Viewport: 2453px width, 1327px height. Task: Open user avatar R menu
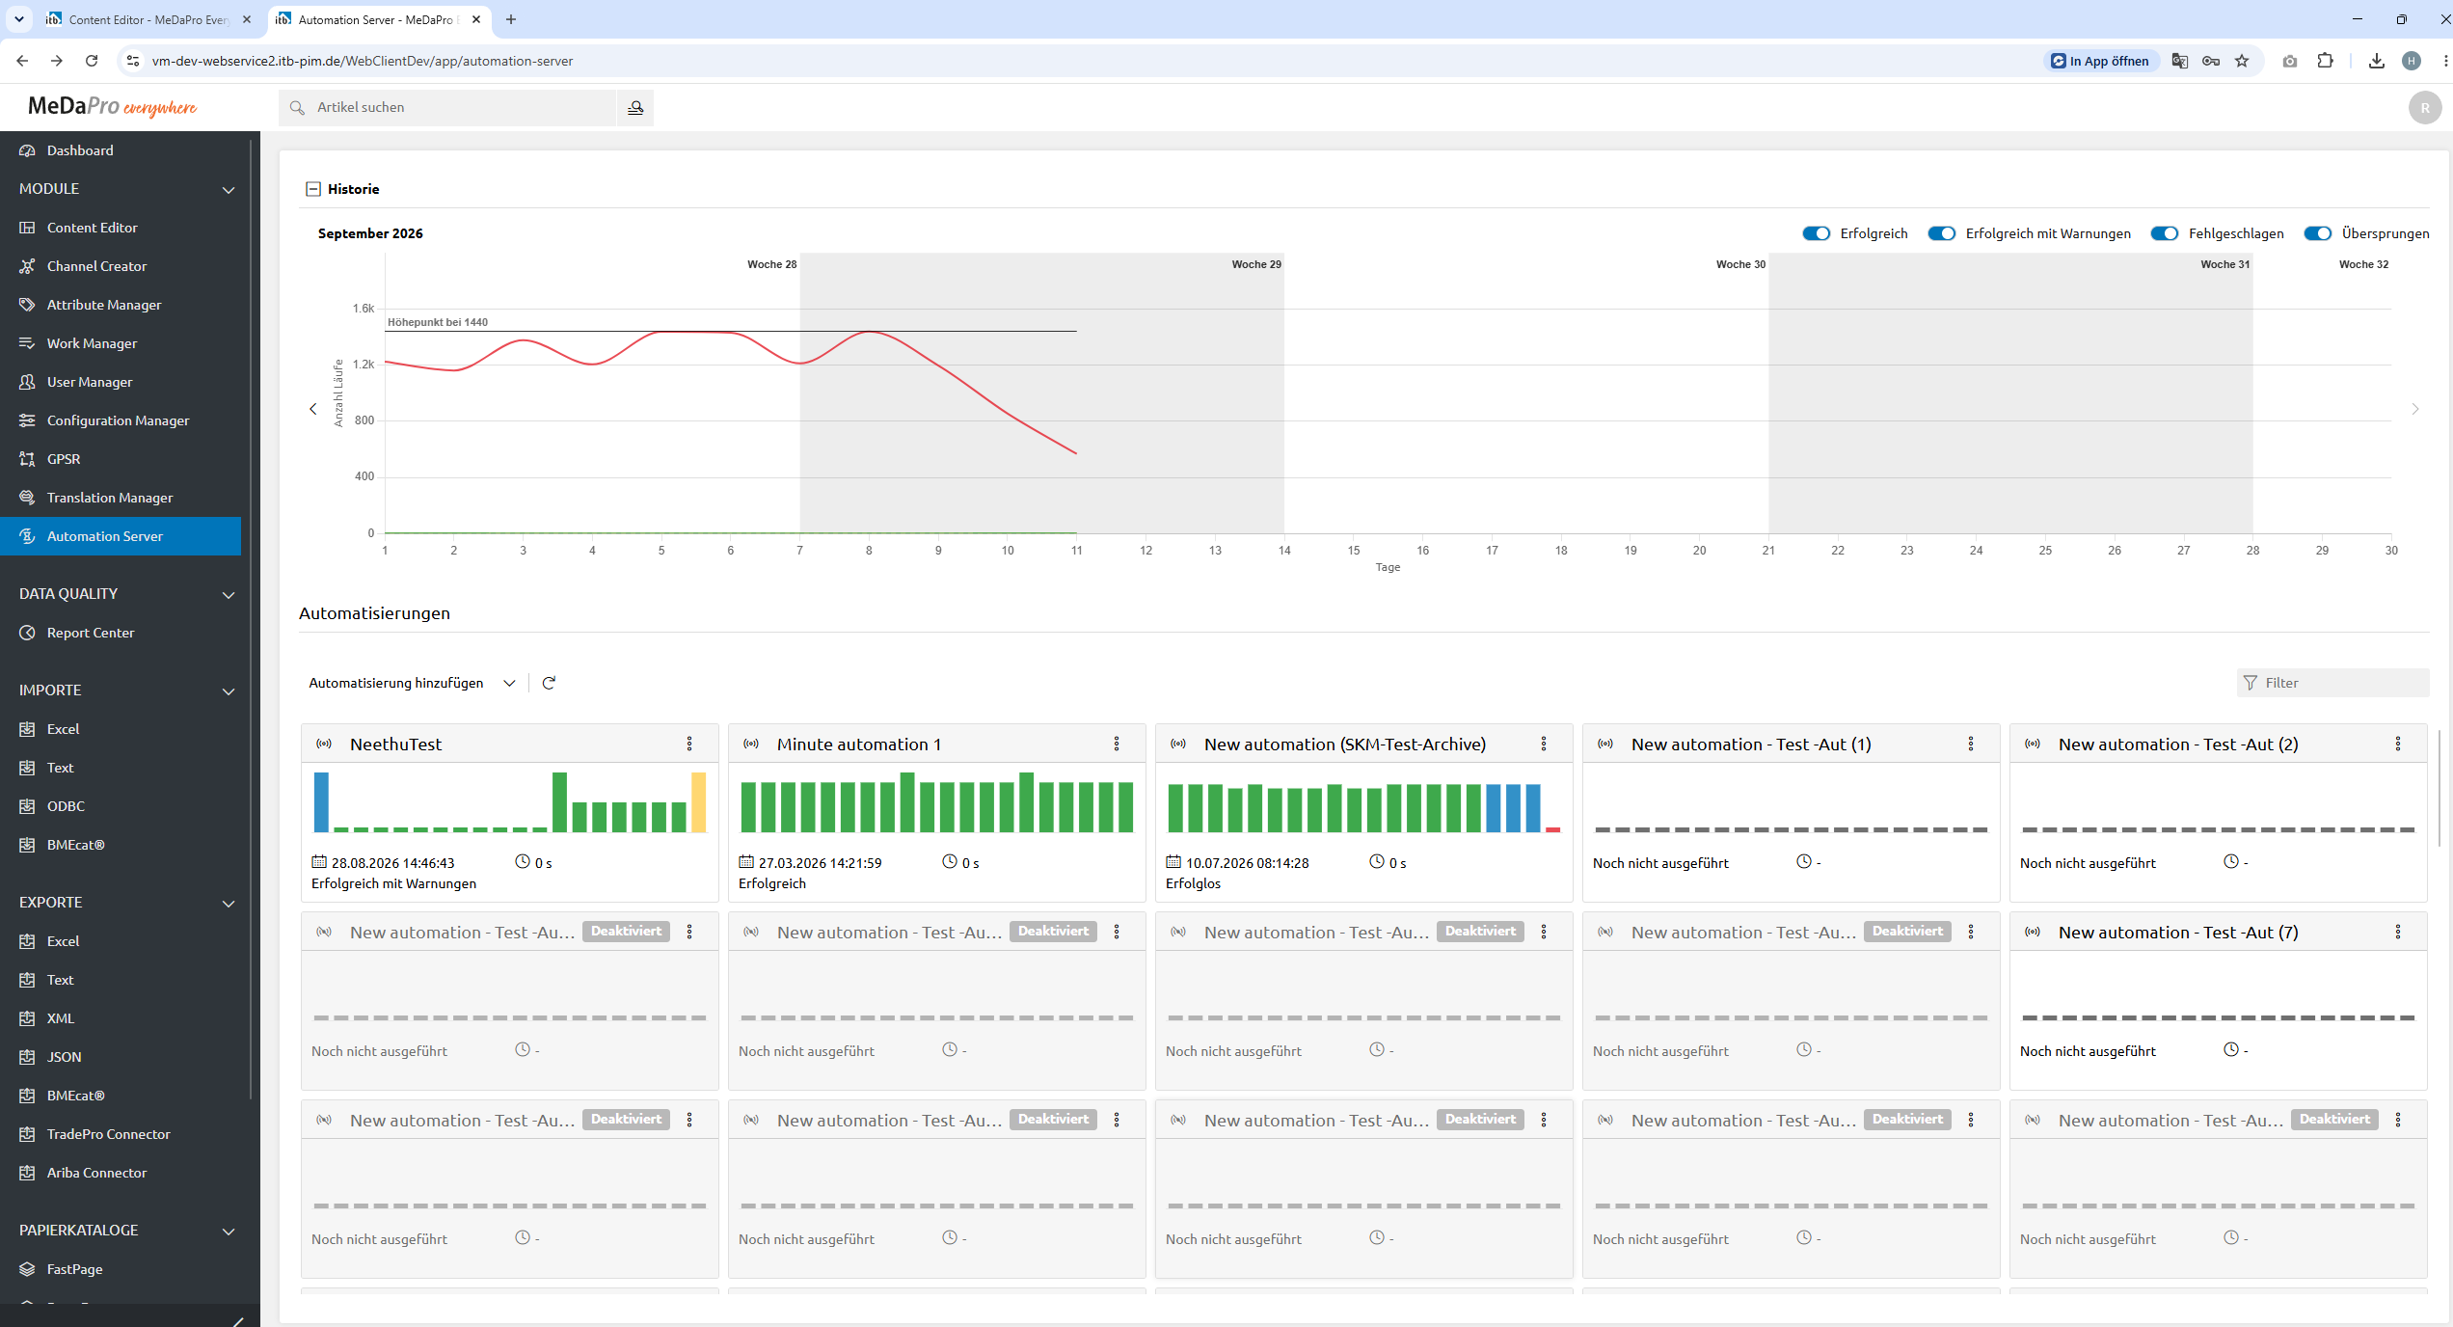2425,108
